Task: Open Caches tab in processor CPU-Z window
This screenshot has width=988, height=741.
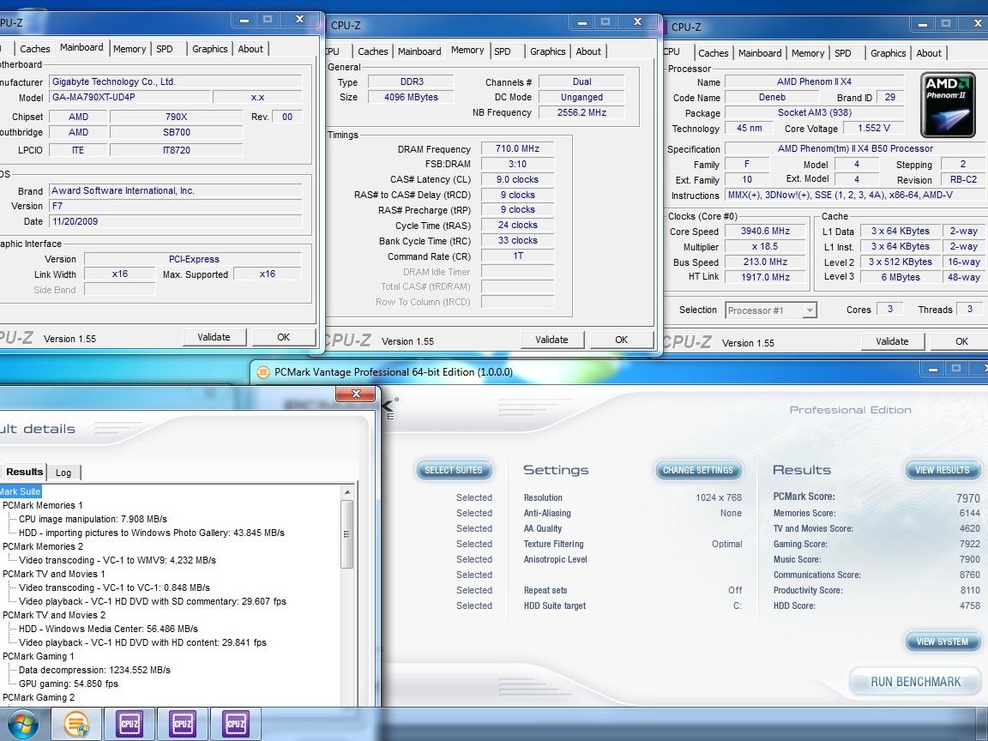Action: coord(714,53)
